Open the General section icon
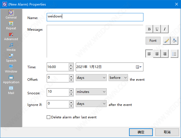Viewport: 181px width, 138px height. pyautogui.click(x=11, y=13)
